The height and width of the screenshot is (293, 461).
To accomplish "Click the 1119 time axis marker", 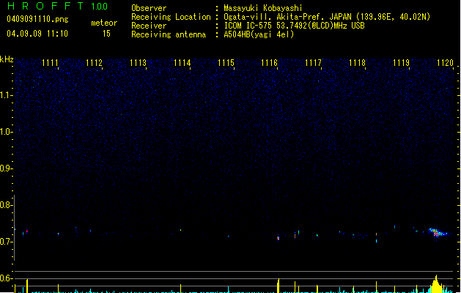I will coord(401,63).
